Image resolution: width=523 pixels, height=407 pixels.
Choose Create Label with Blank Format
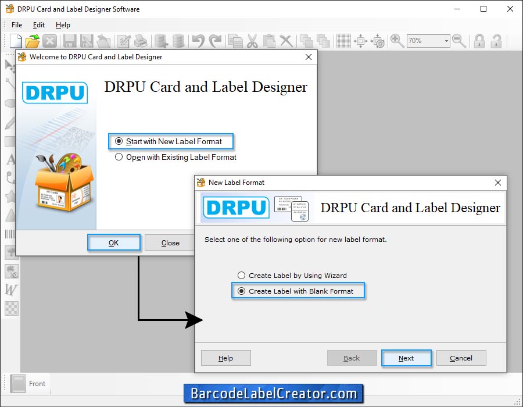tap(295, 291)
